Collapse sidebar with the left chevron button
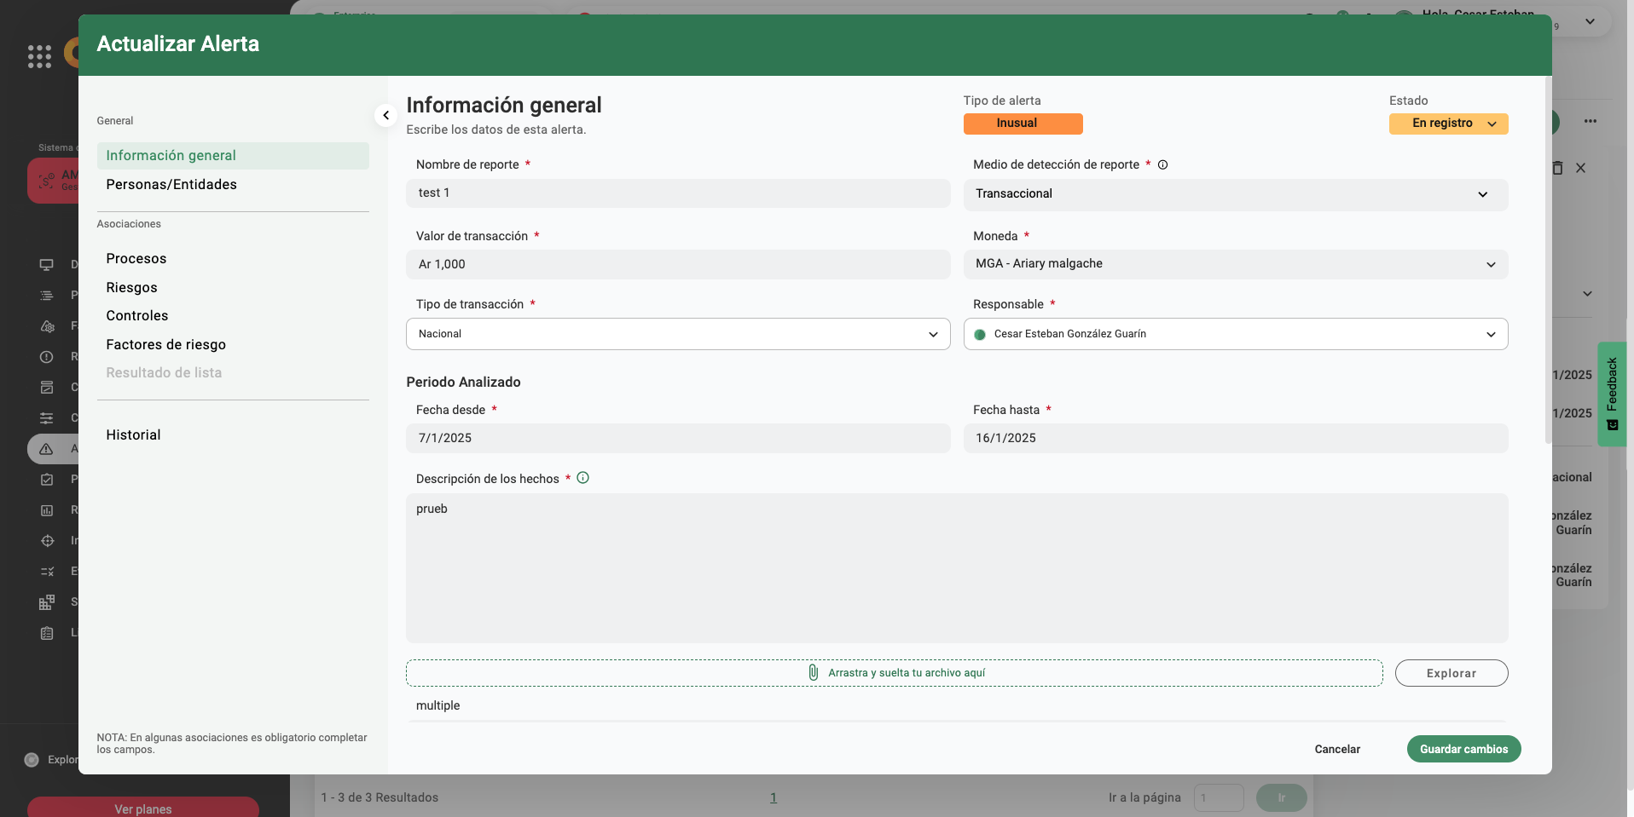Viewport: 1634px width, 817px height. pos(385,115)
